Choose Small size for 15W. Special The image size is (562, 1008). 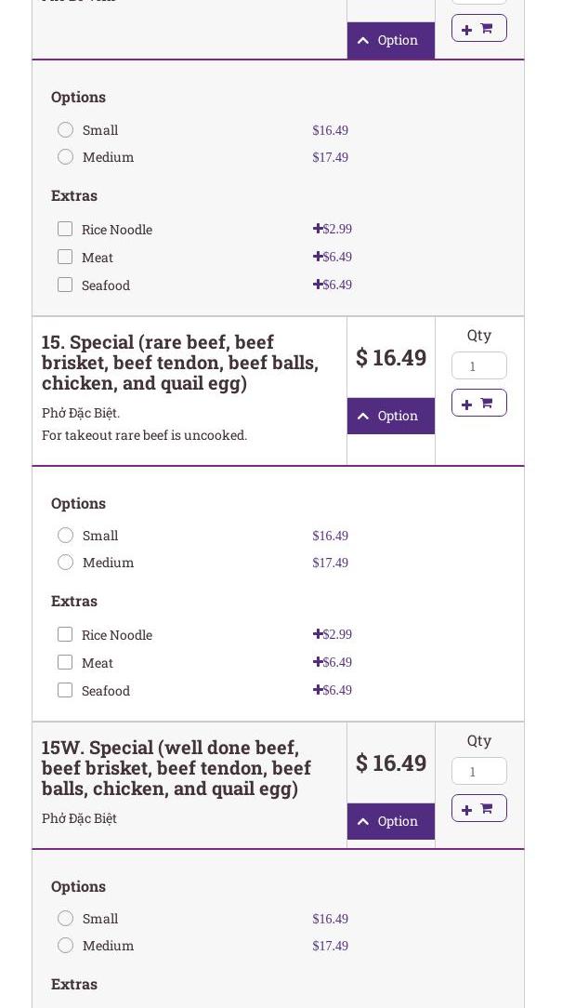[65, 919]
